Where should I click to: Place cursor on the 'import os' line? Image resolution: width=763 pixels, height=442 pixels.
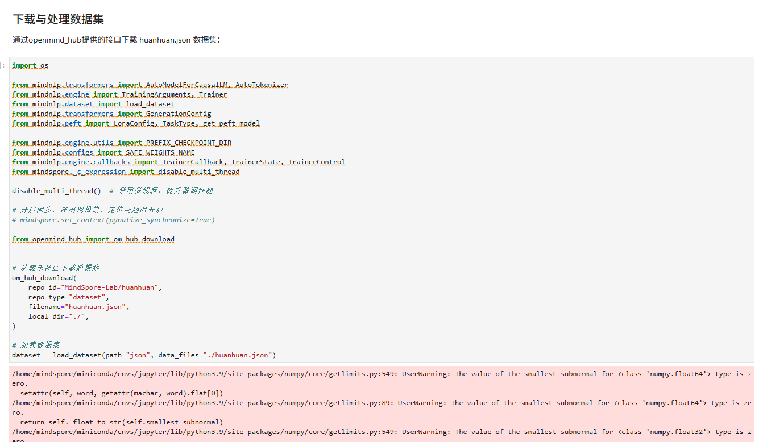click(30, 65)
